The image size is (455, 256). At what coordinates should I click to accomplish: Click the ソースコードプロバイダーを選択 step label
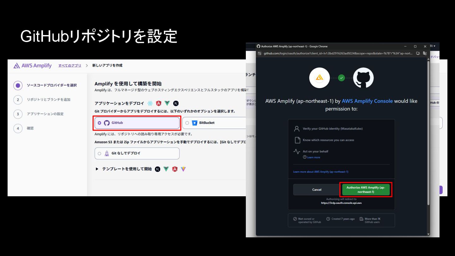pos(52,85)
